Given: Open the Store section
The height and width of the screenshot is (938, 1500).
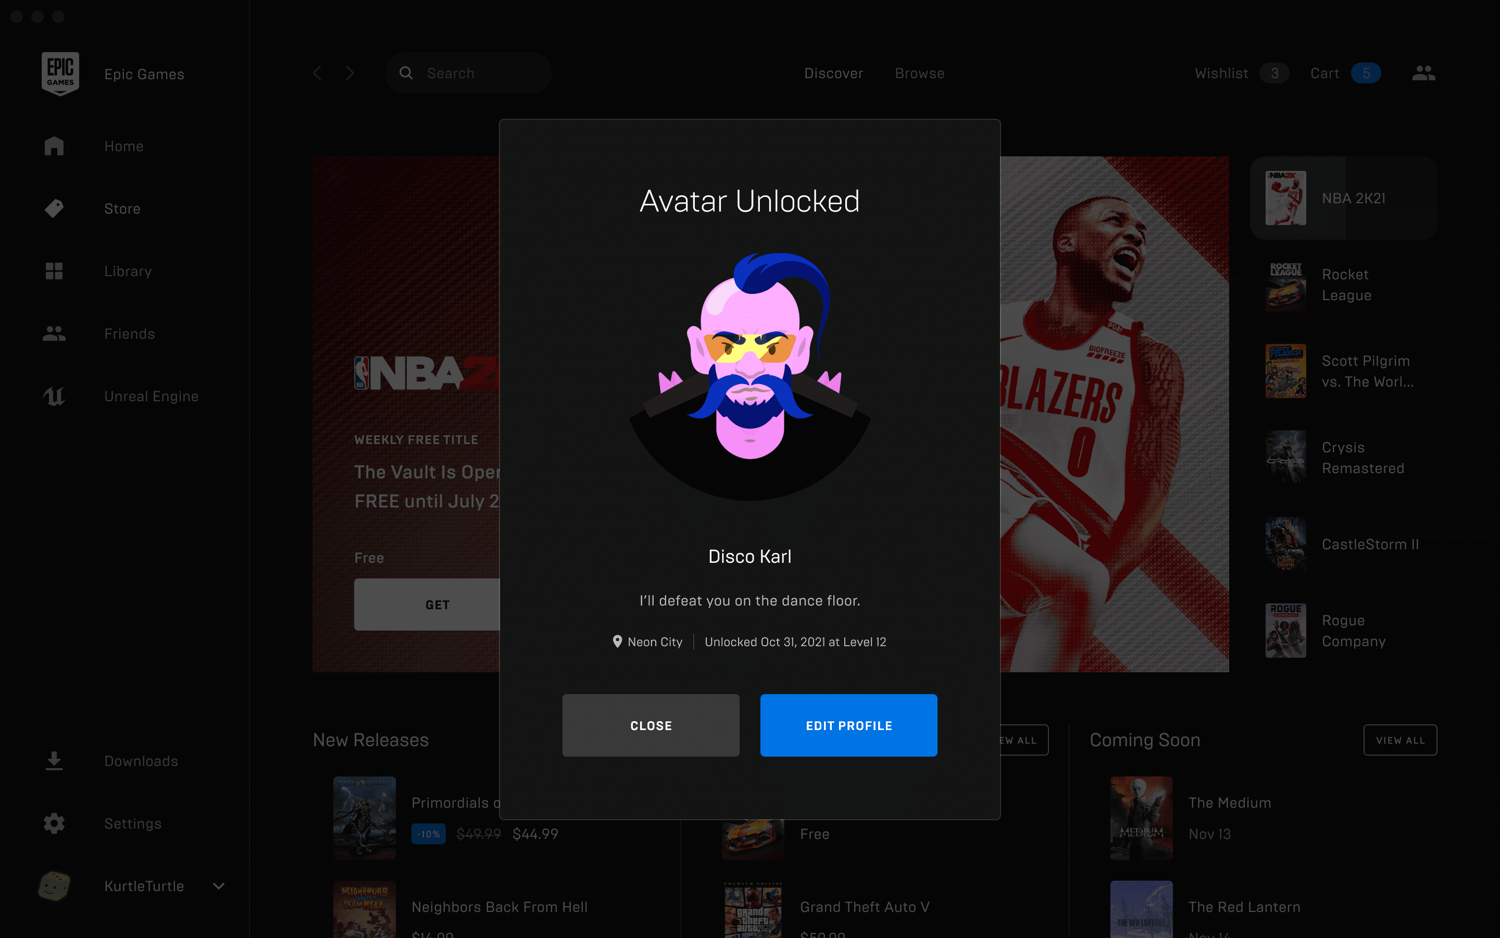Looking at the screenshot, I should click(121, 207).
